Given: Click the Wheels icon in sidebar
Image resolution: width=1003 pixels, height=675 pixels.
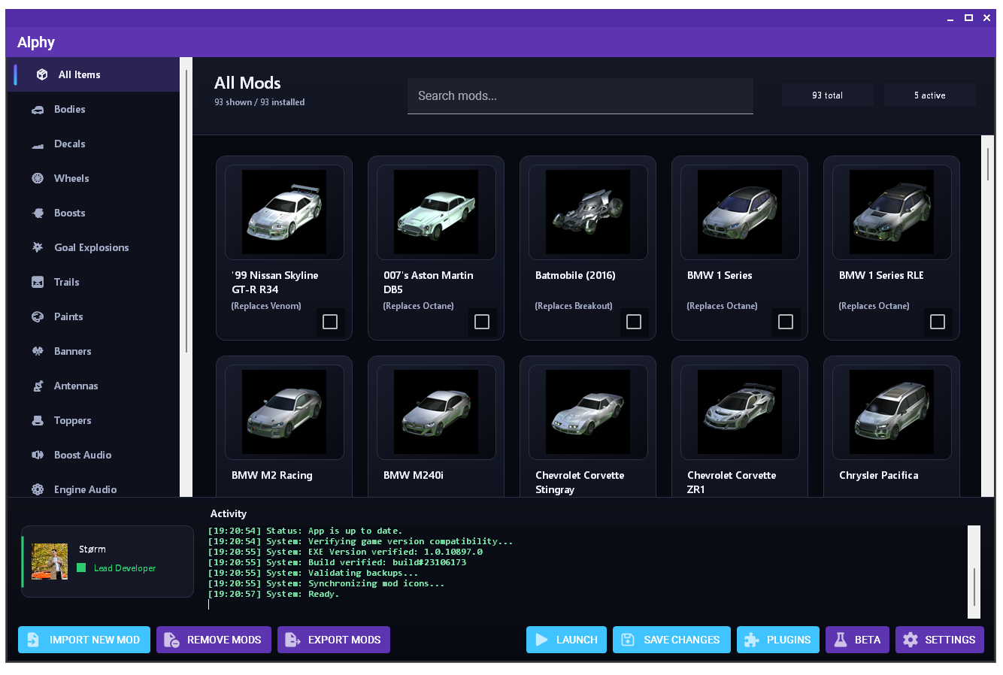Looking at the screenshot, I should click(38, 178).
